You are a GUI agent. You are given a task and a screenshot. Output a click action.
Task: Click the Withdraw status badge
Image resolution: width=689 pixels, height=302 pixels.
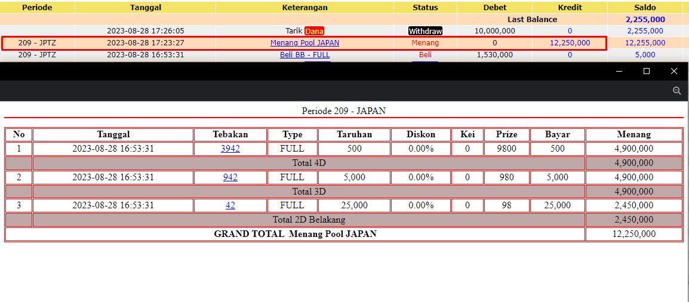425,31
